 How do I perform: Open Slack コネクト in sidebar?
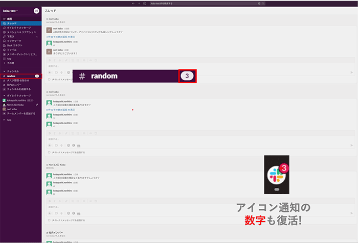21,45
